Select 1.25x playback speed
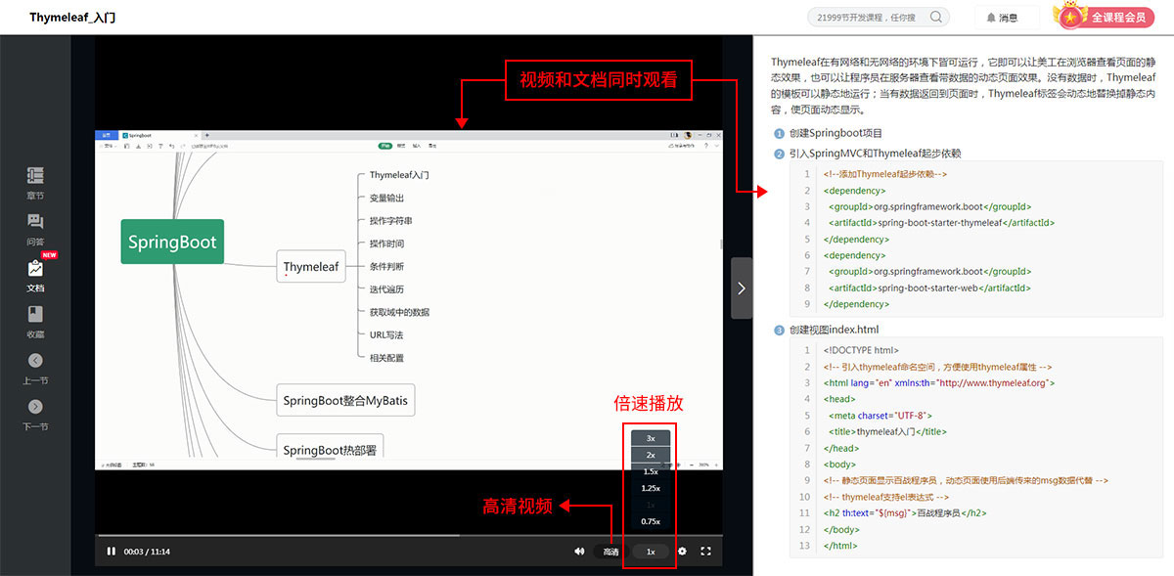This screenshot has height=576, width=1174. (651, 488)
